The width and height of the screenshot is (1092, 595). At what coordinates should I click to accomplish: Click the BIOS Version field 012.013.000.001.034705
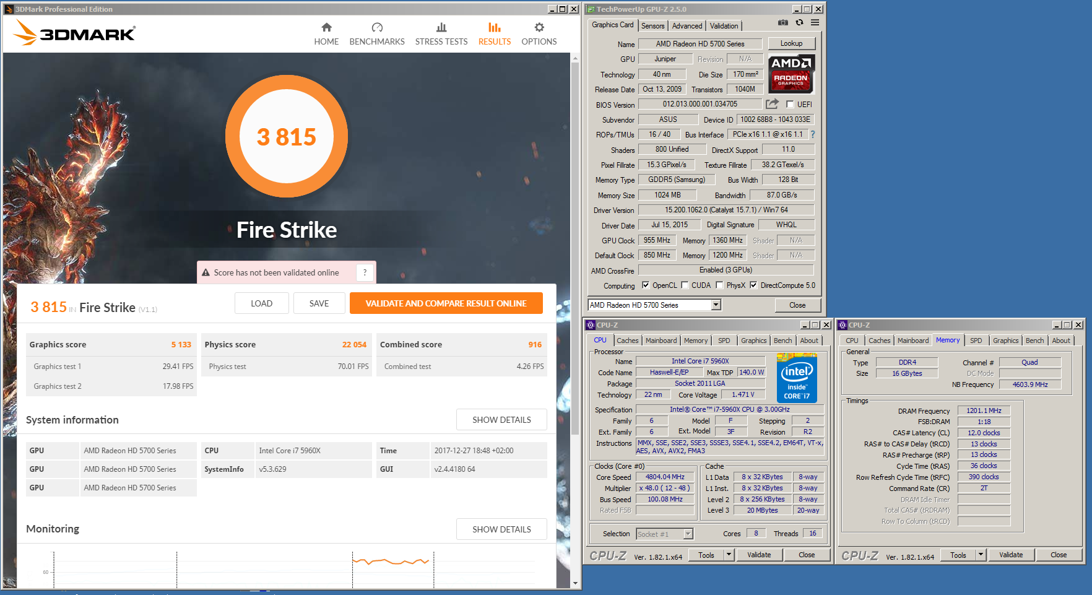700,104
